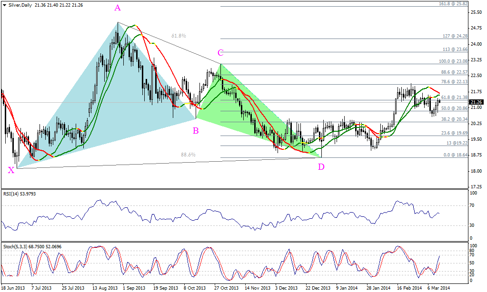Click the chart menu triangle beside Silver,Daily
Screen dimensions: 487x292
[4, 5]
